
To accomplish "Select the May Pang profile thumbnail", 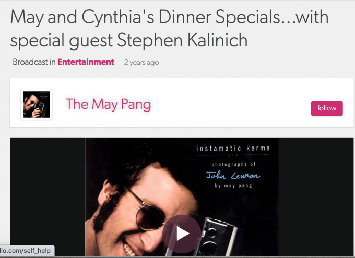I will click(37, 104).
